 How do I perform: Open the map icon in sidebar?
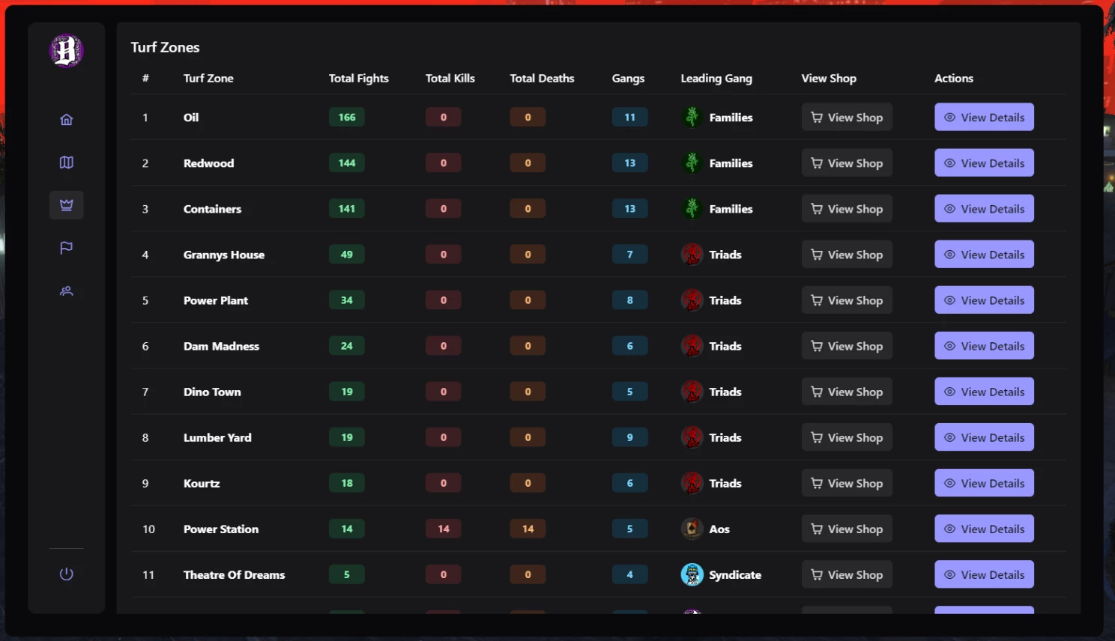(66, 162)
